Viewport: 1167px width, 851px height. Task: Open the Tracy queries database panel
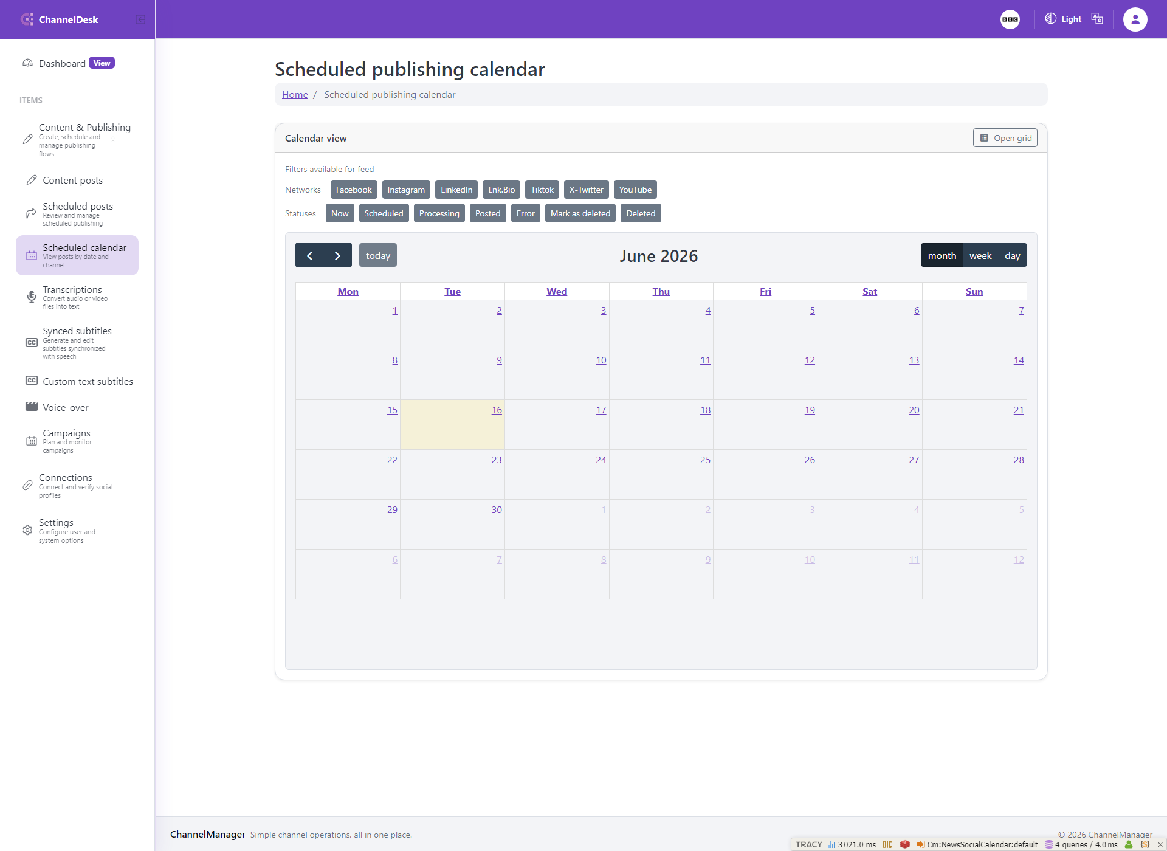tap(1082, 844)
